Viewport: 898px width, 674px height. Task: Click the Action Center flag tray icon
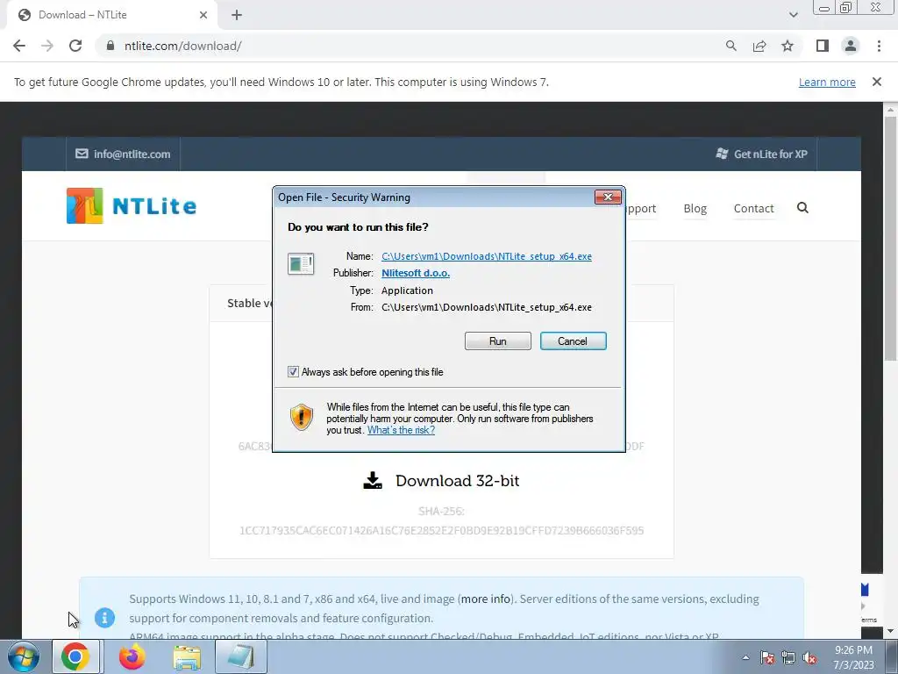tap(766, 658)
